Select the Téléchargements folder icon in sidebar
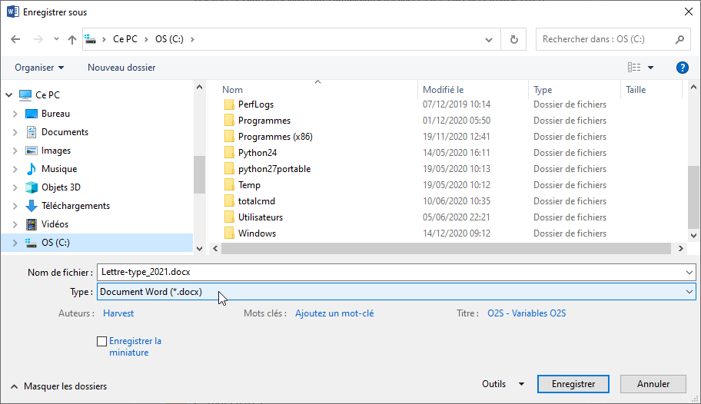701x404 pixels. coord(32,206)
